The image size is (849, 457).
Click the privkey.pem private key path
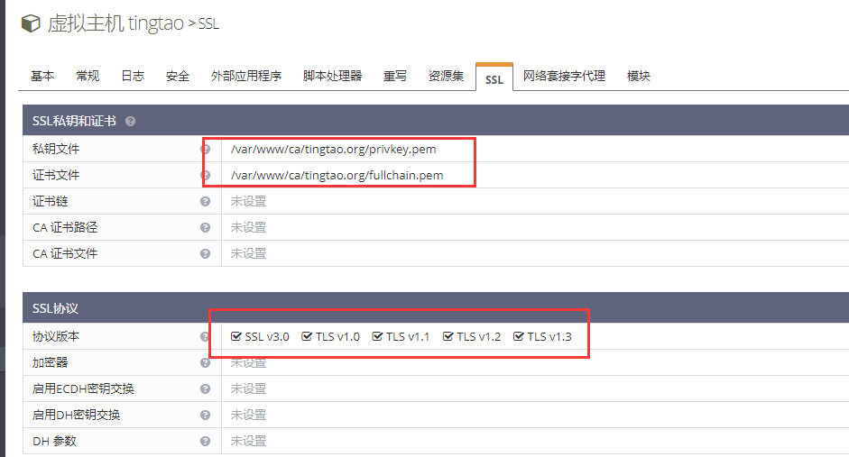334,150
